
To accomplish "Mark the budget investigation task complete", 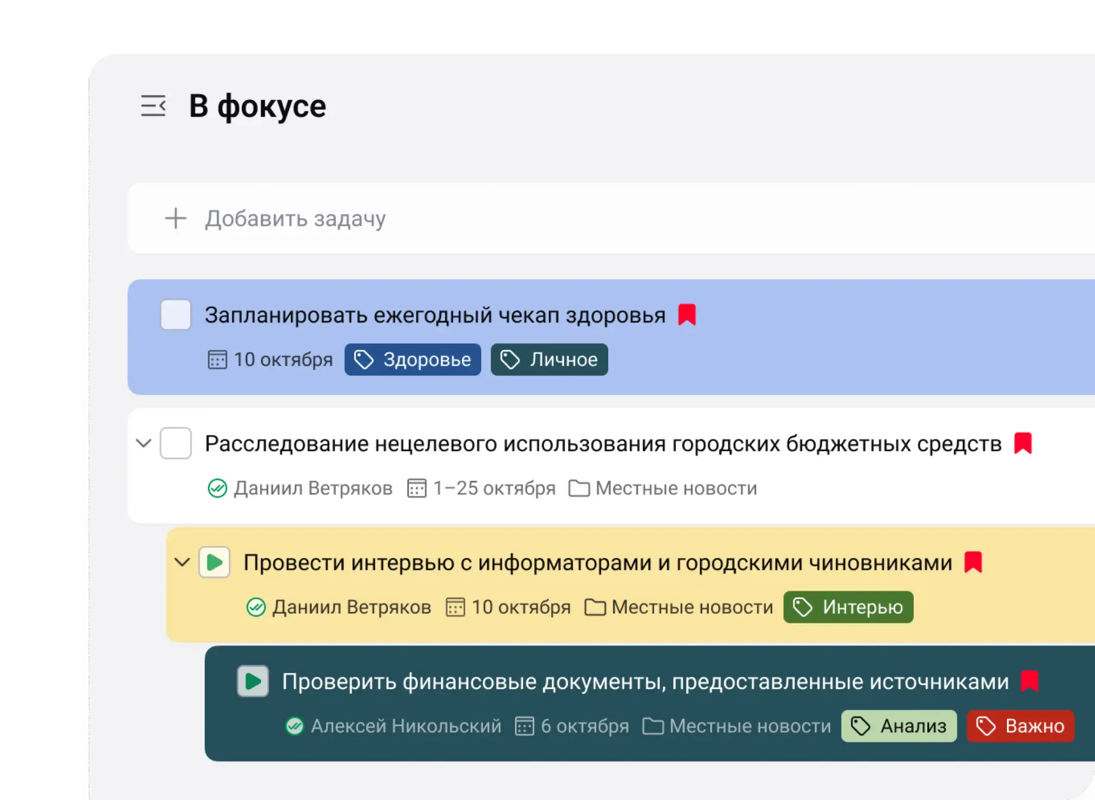I will [175, 444].
